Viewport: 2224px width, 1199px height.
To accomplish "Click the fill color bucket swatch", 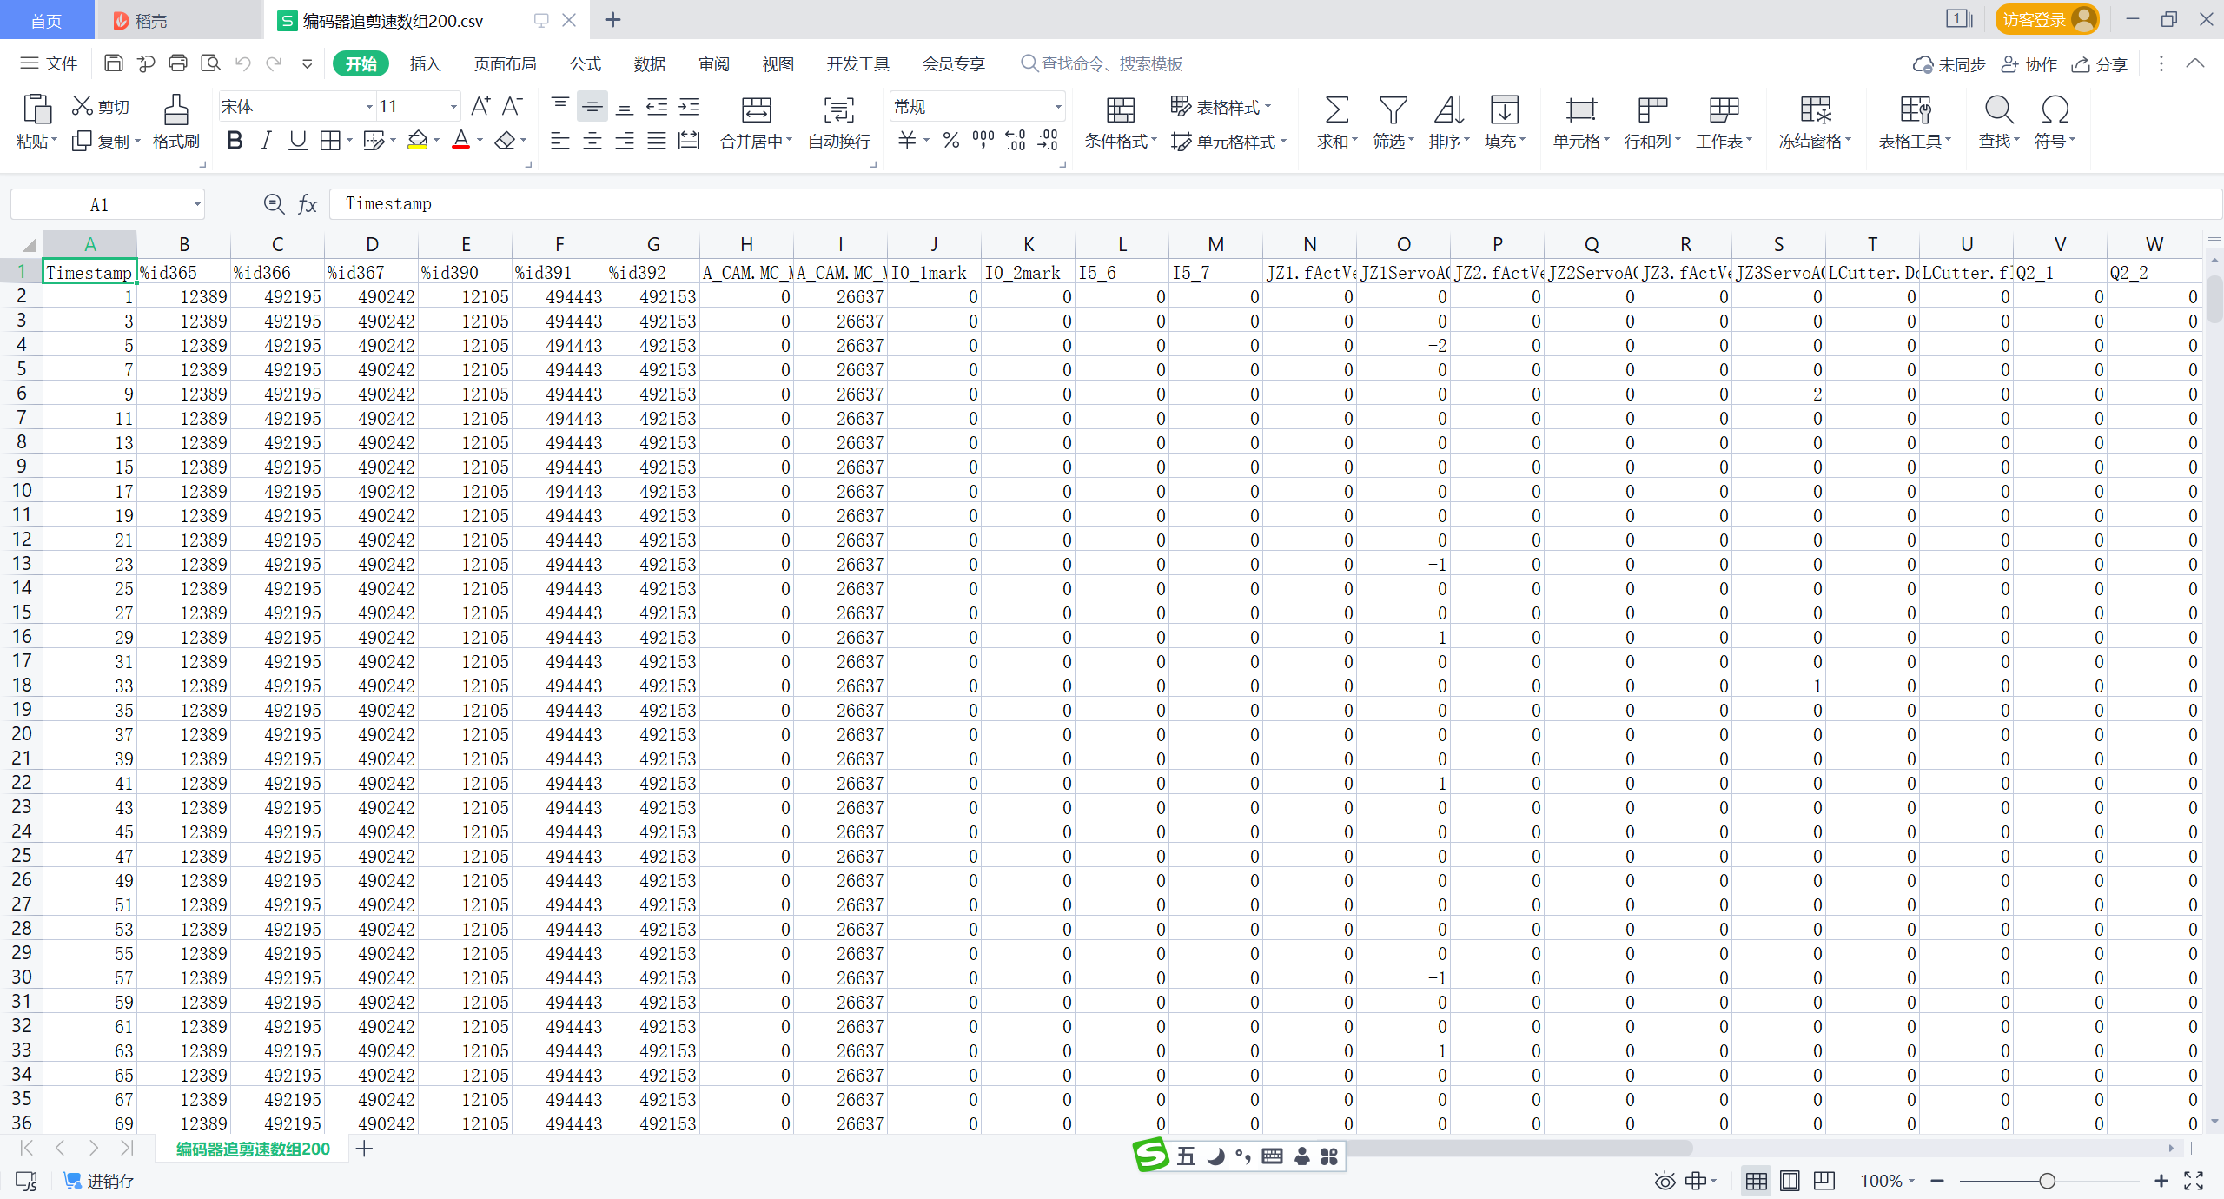I will (x=418, y=141).
